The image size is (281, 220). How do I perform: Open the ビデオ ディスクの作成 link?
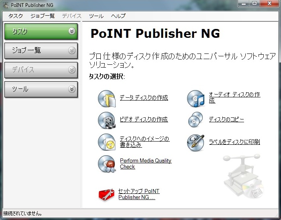pos(144,119)
